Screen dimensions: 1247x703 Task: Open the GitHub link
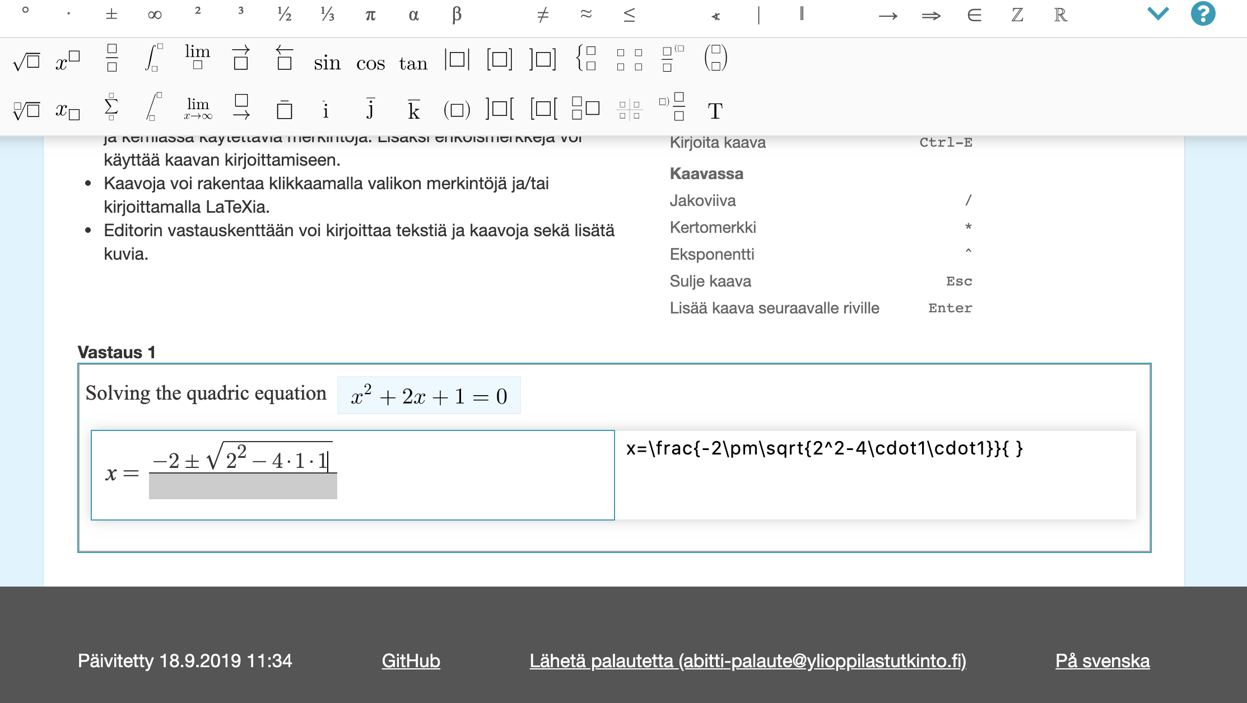pyautogui.click(x=411, y=660)
